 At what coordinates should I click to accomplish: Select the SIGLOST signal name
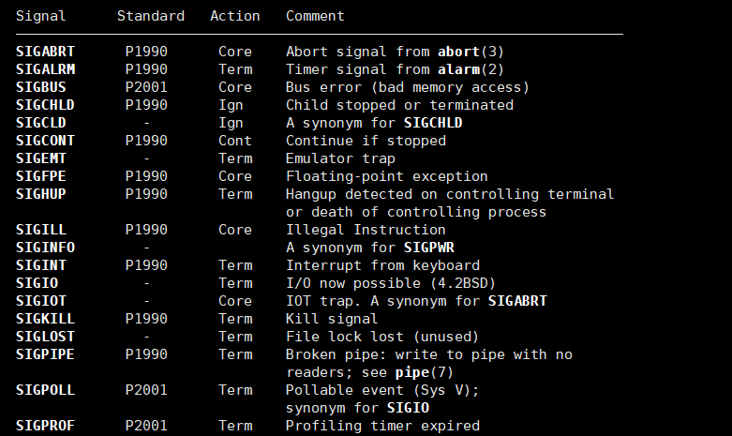tap(46, 337)
